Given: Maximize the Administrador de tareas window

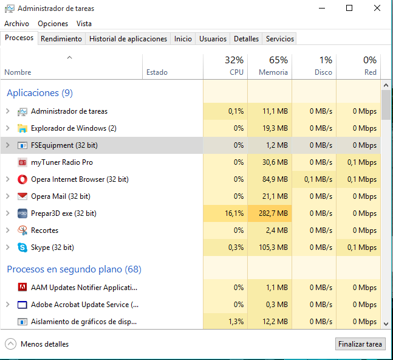Looking at the screenshot, I should [x=349, y=9].
